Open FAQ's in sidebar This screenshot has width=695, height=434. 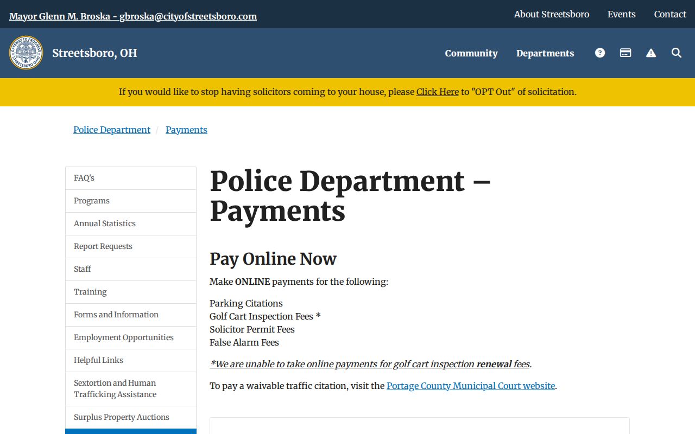(x=131, y=178)
